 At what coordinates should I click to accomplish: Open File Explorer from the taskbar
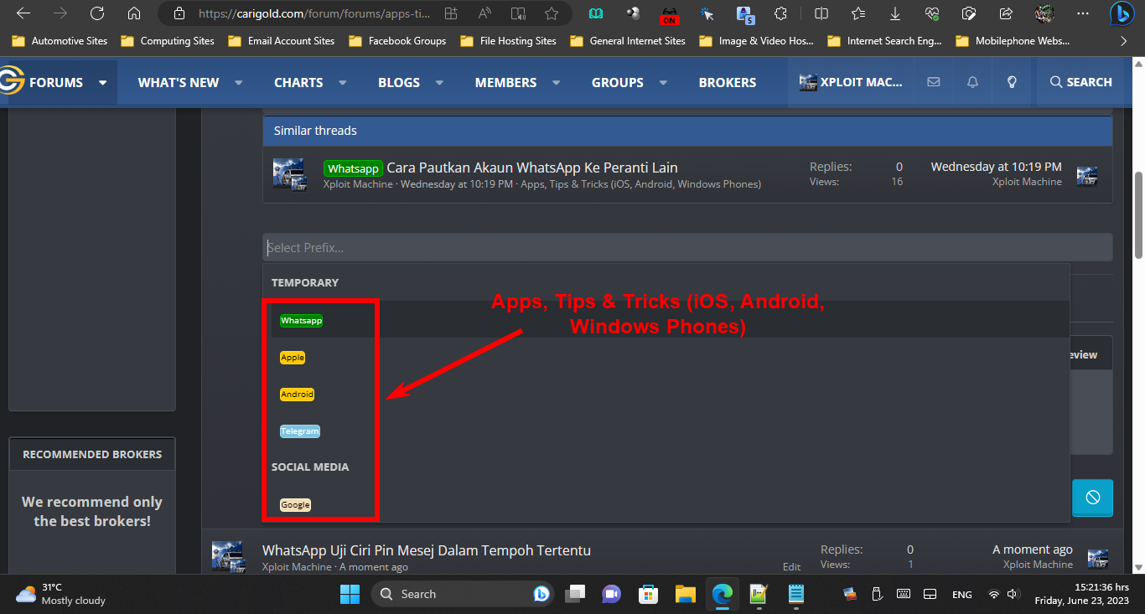pos(686,594)
